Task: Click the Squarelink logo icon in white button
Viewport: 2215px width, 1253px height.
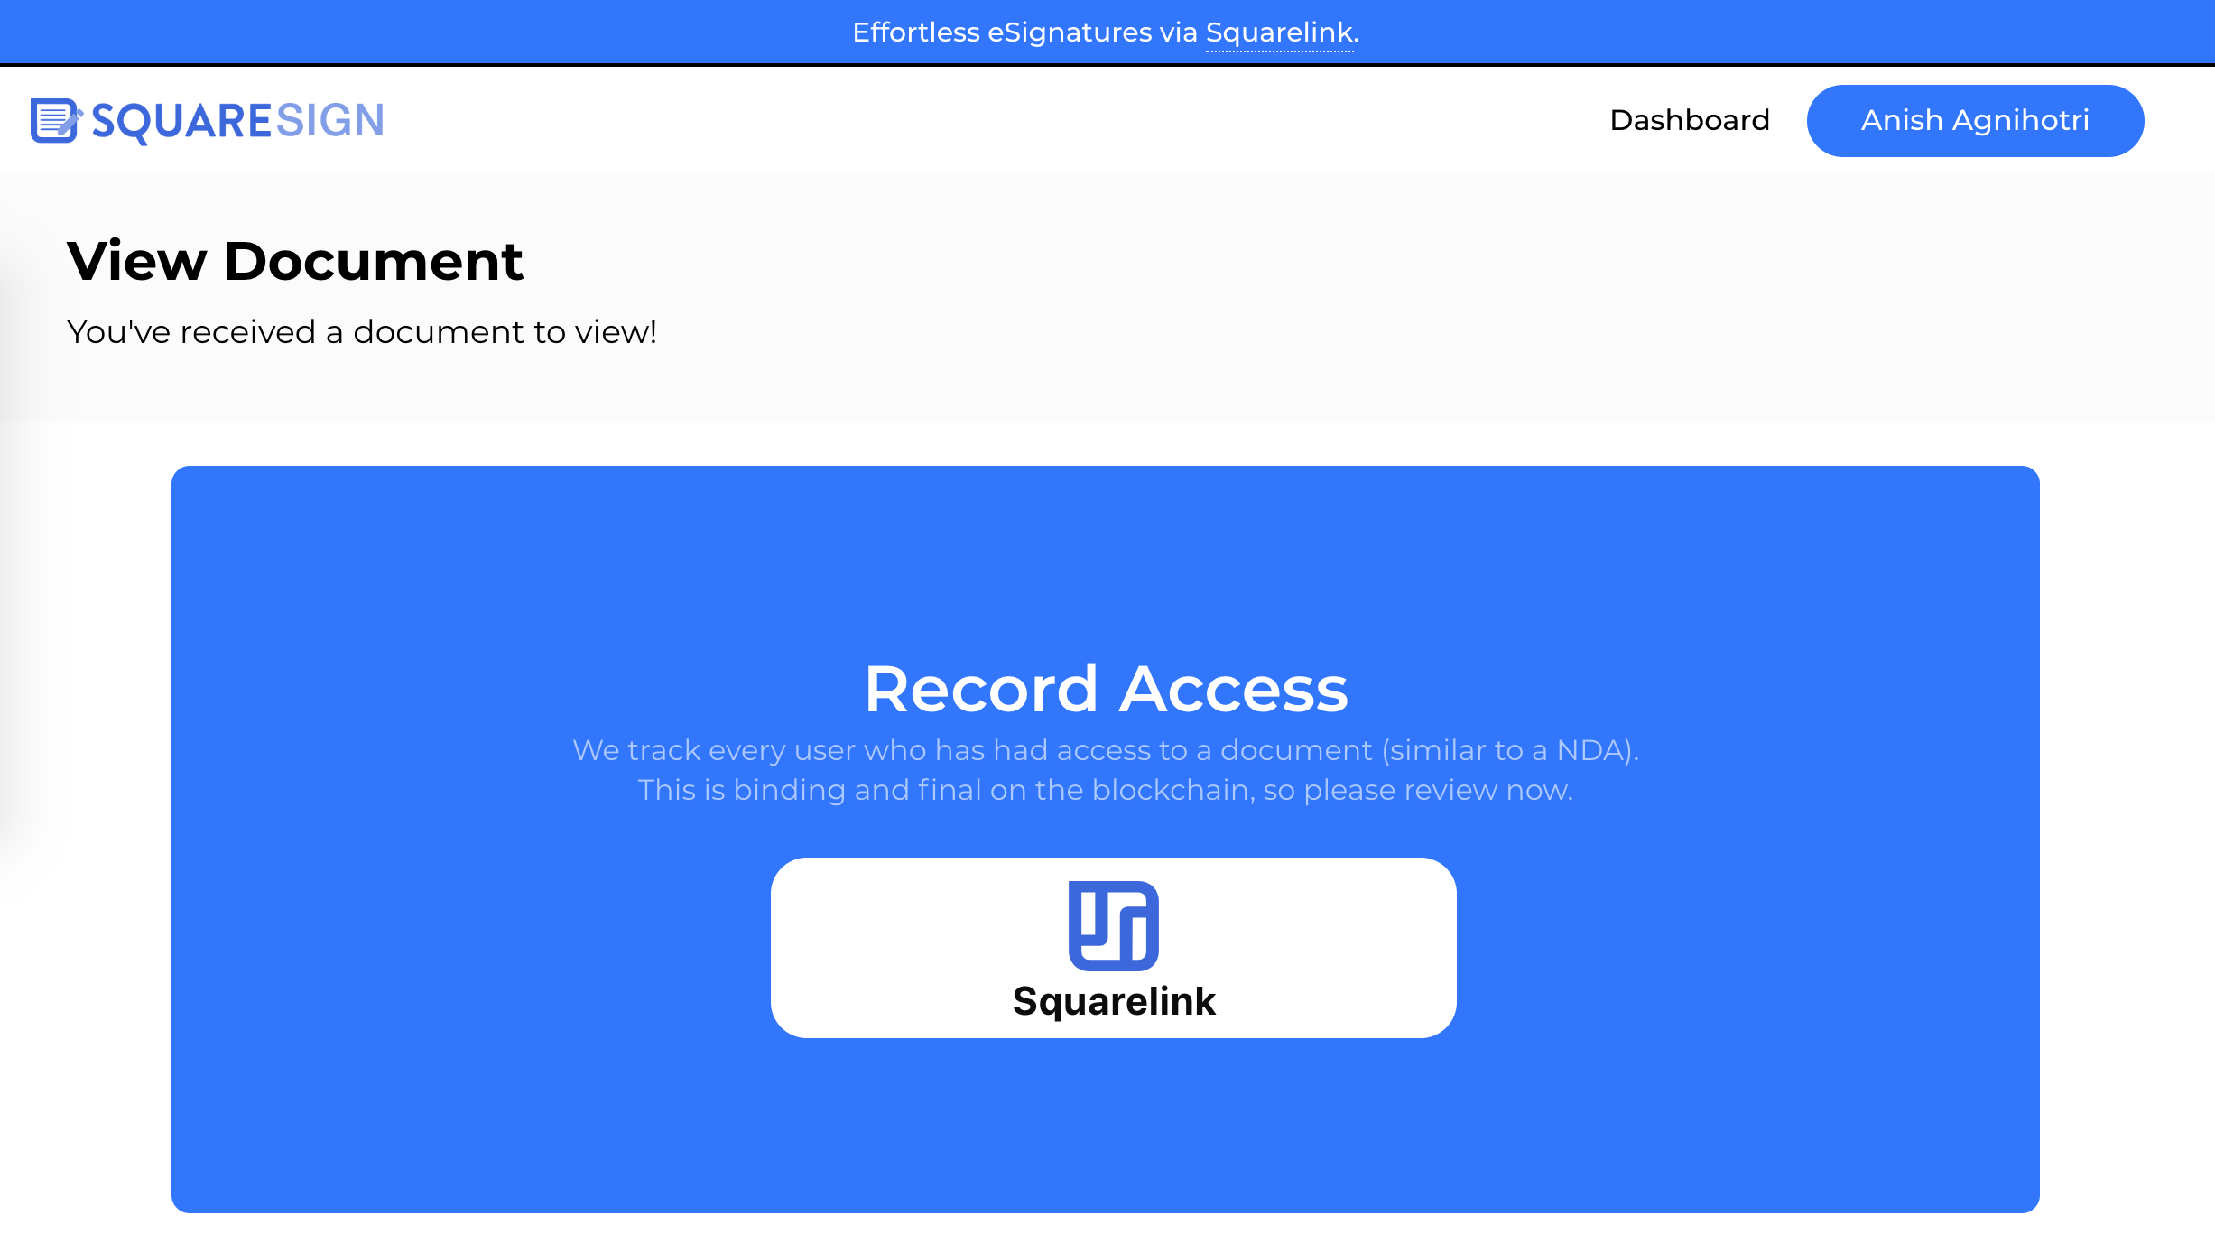Action: click(1113, 925)
